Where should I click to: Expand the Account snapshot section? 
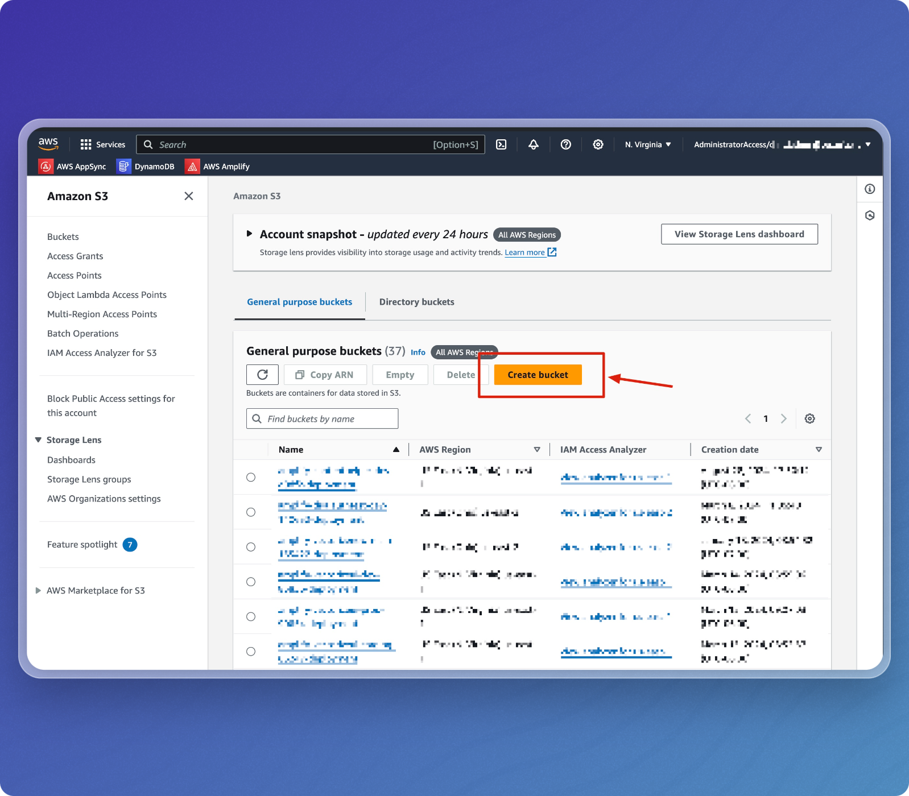[x=249, y=234]
